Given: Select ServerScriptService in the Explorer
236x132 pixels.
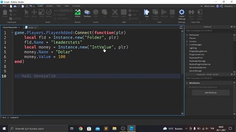Looking at the screenshot, I should pyautogui.click(x=198, y=67).
